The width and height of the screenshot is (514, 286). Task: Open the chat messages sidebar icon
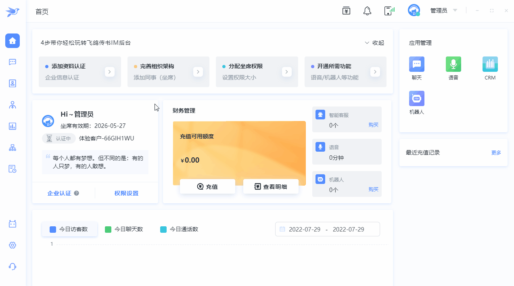(x=13, y=62)
